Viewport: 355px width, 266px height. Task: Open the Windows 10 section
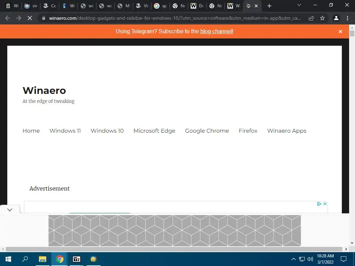click(107, 131)
